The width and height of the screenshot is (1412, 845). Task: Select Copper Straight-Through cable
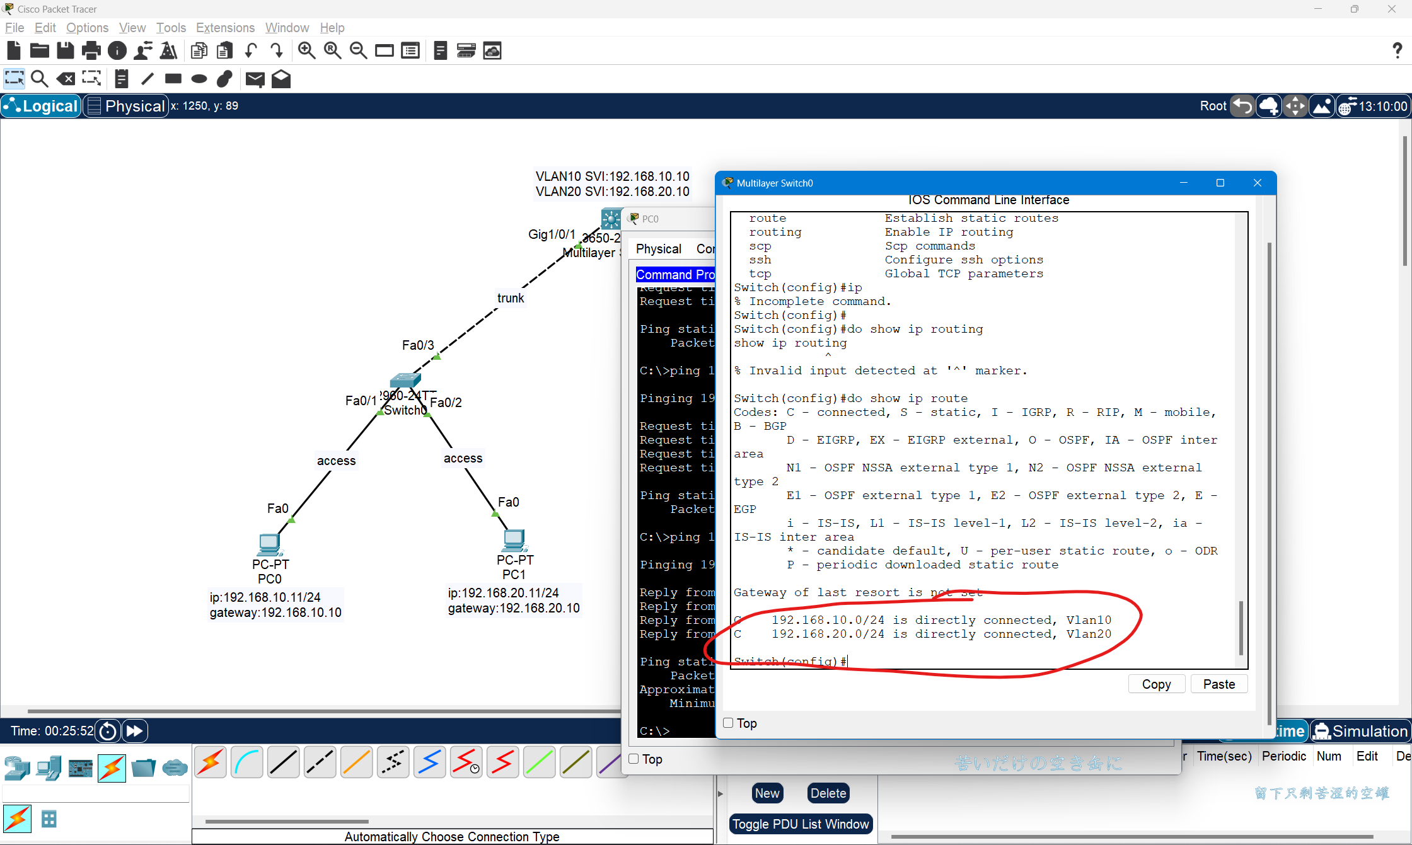tap(283, 762)
